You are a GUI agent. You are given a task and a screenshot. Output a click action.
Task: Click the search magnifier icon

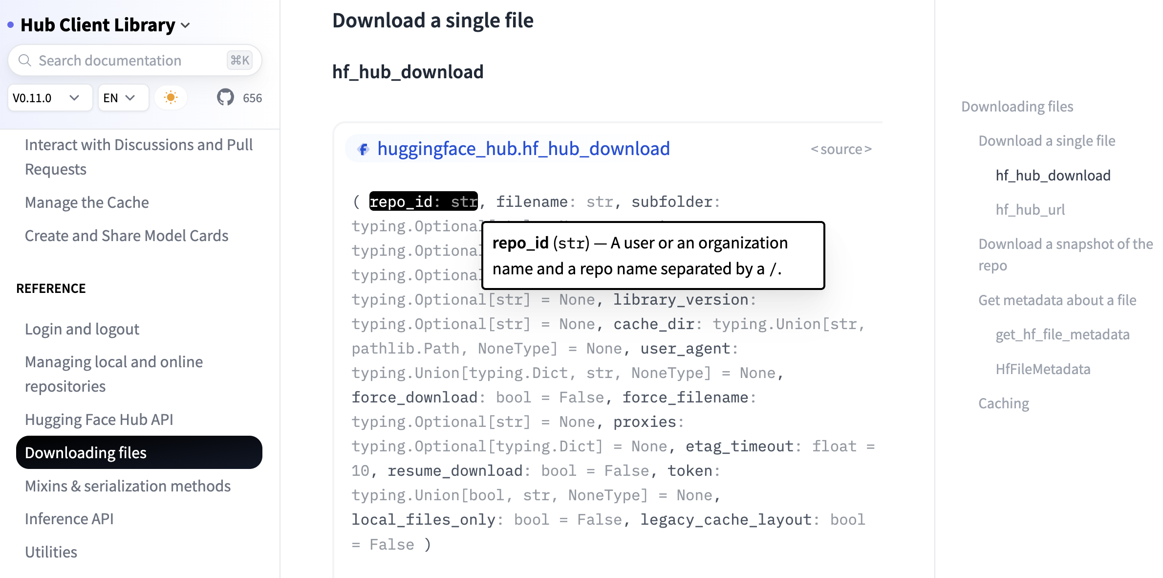(25, 60)
